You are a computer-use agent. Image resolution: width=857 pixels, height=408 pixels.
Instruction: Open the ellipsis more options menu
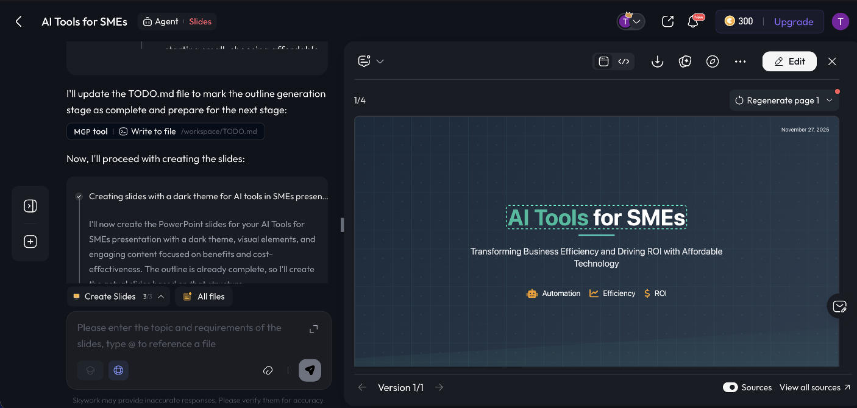(x=740, y=61)
